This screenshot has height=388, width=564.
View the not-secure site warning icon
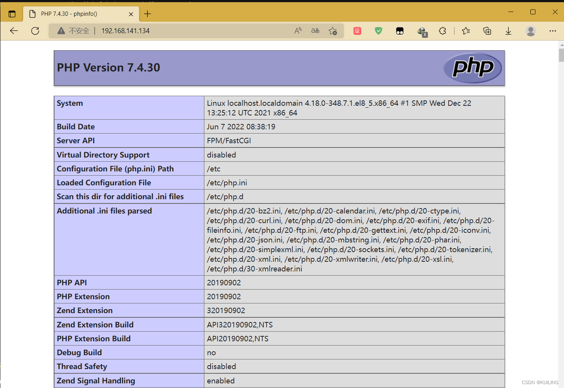61,31
